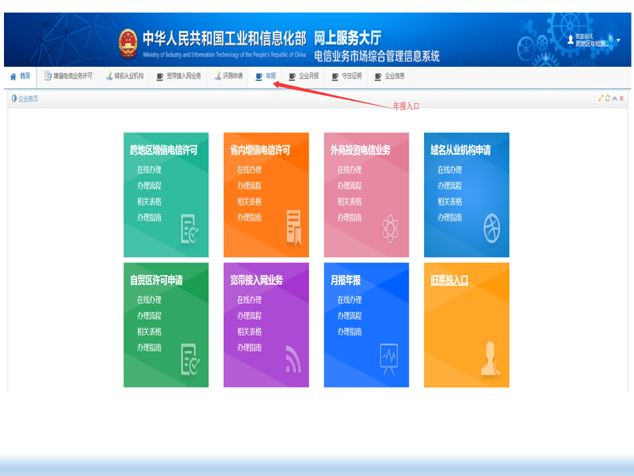Click 办理指南 under 外商投资电信业务
634x476 pixels.
[350, 218]
